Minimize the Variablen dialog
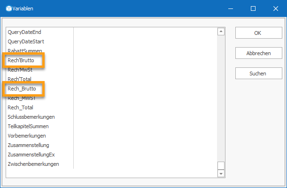The height and width of the screenshot is (188, 287). click(x=231, y=8)
